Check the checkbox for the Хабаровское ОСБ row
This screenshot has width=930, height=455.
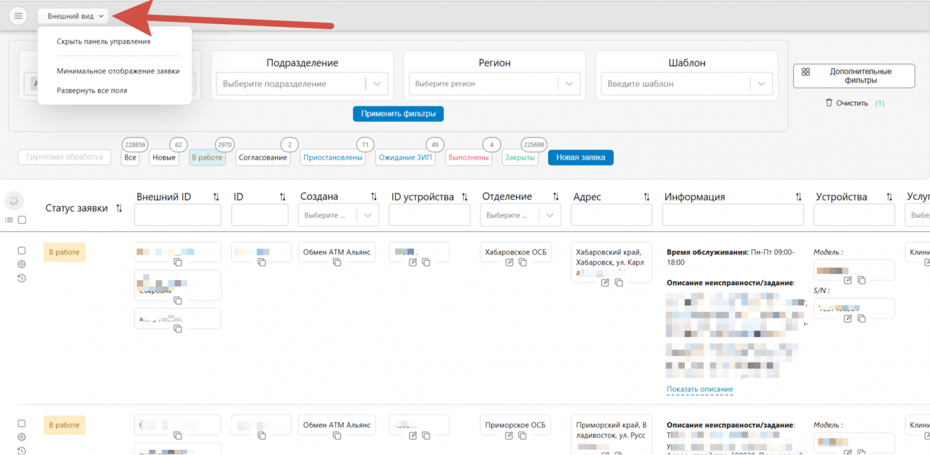tap(22, 251)
